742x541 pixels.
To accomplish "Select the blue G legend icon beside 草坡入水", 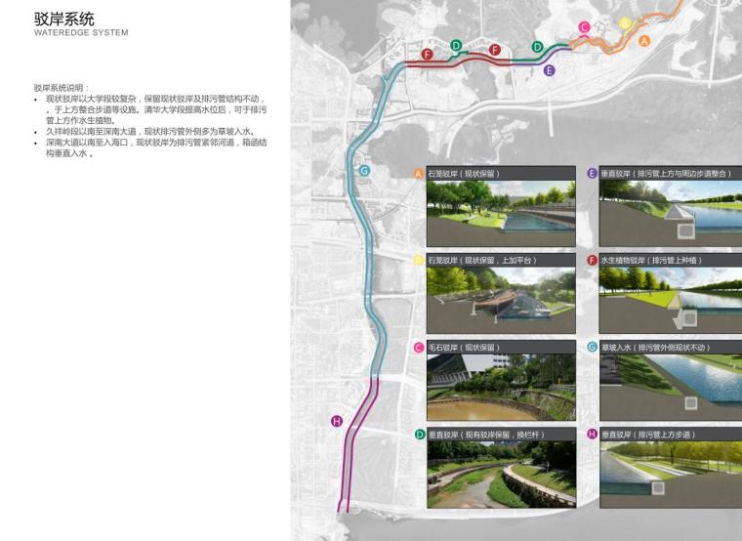I will [592, 347].
